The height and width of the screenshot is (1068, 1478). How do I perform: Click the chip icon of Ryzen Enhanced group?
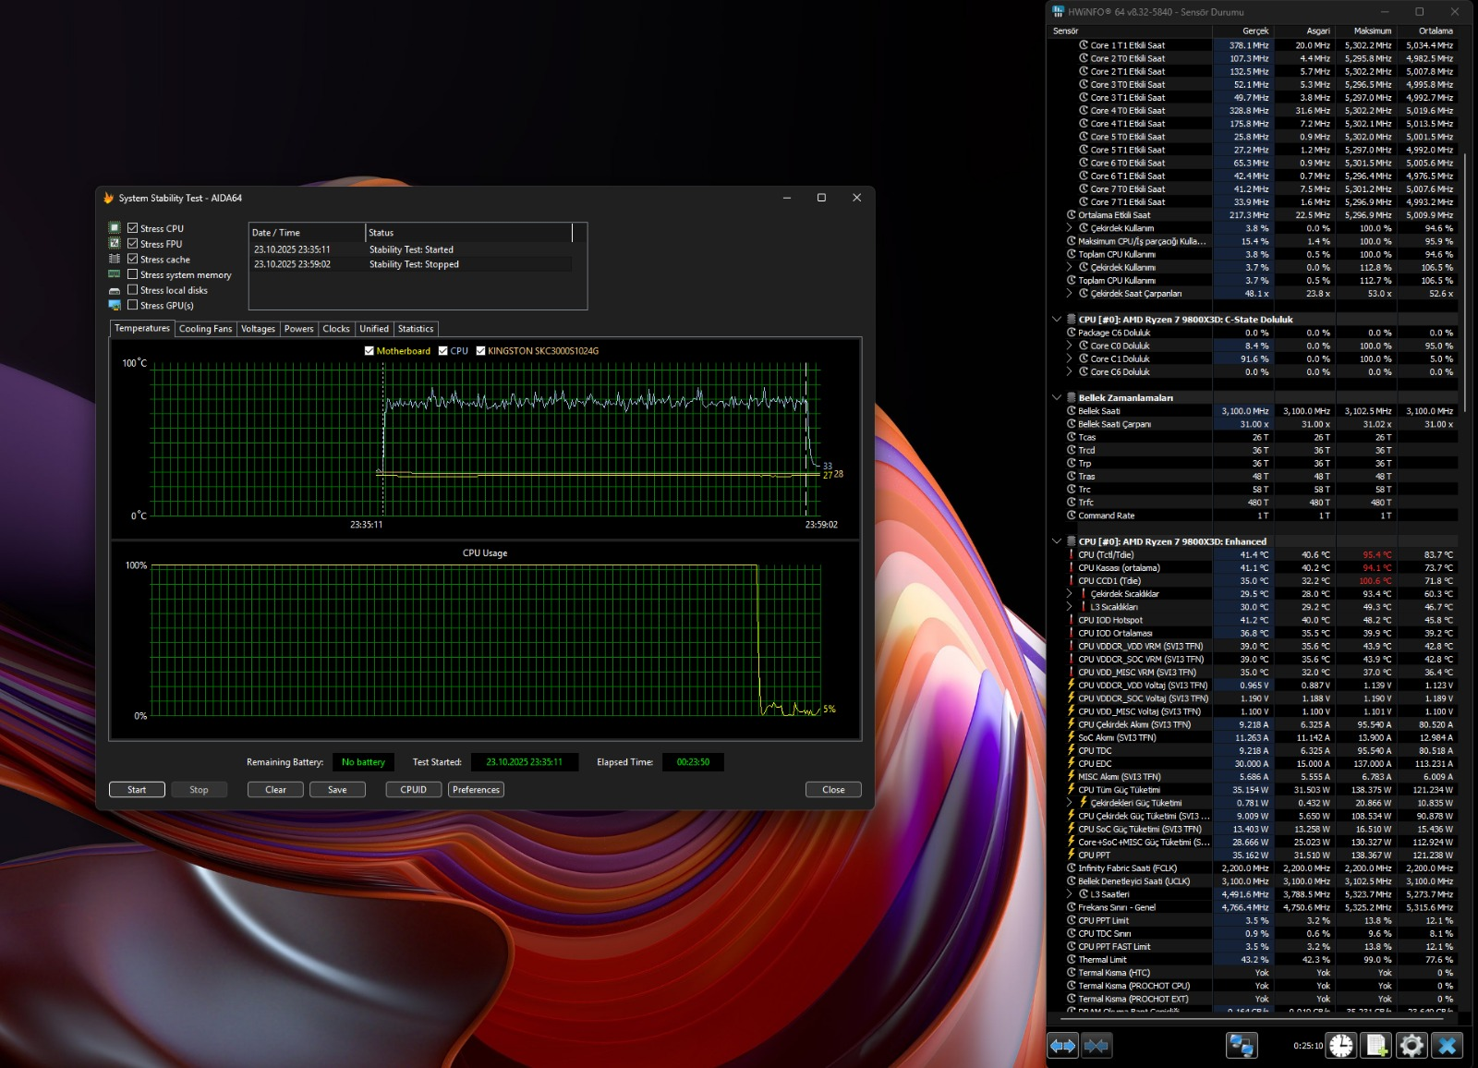tap(1072, 542)
